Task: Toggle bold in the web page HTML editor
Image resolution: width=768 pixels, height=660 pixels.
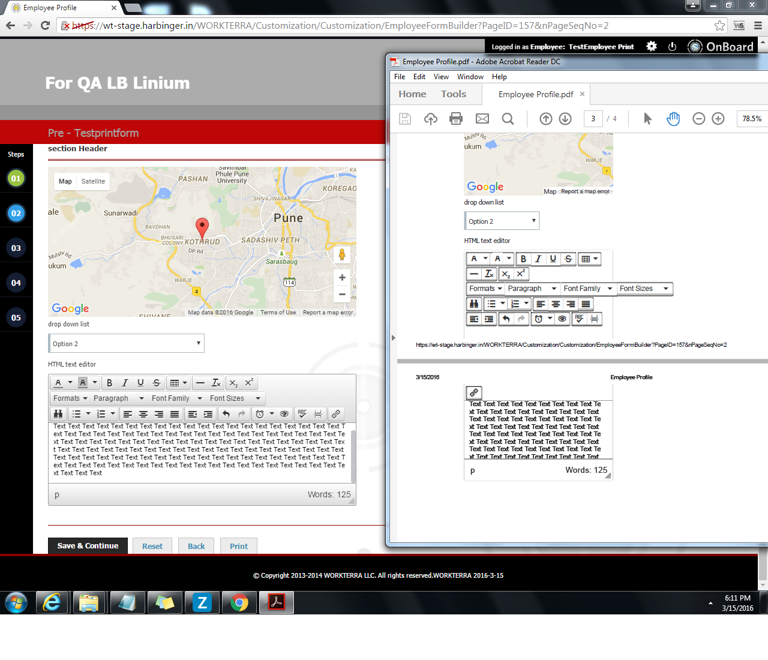Action: tap(109, 383)
